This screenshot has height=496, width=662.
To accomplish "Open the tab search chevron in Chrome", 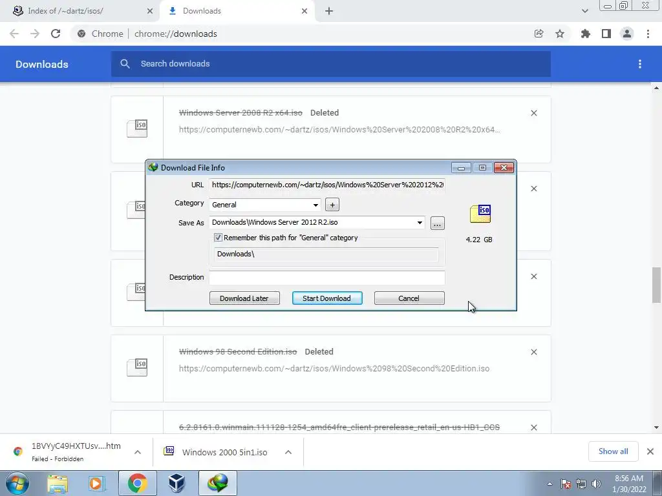I will 584,11.
